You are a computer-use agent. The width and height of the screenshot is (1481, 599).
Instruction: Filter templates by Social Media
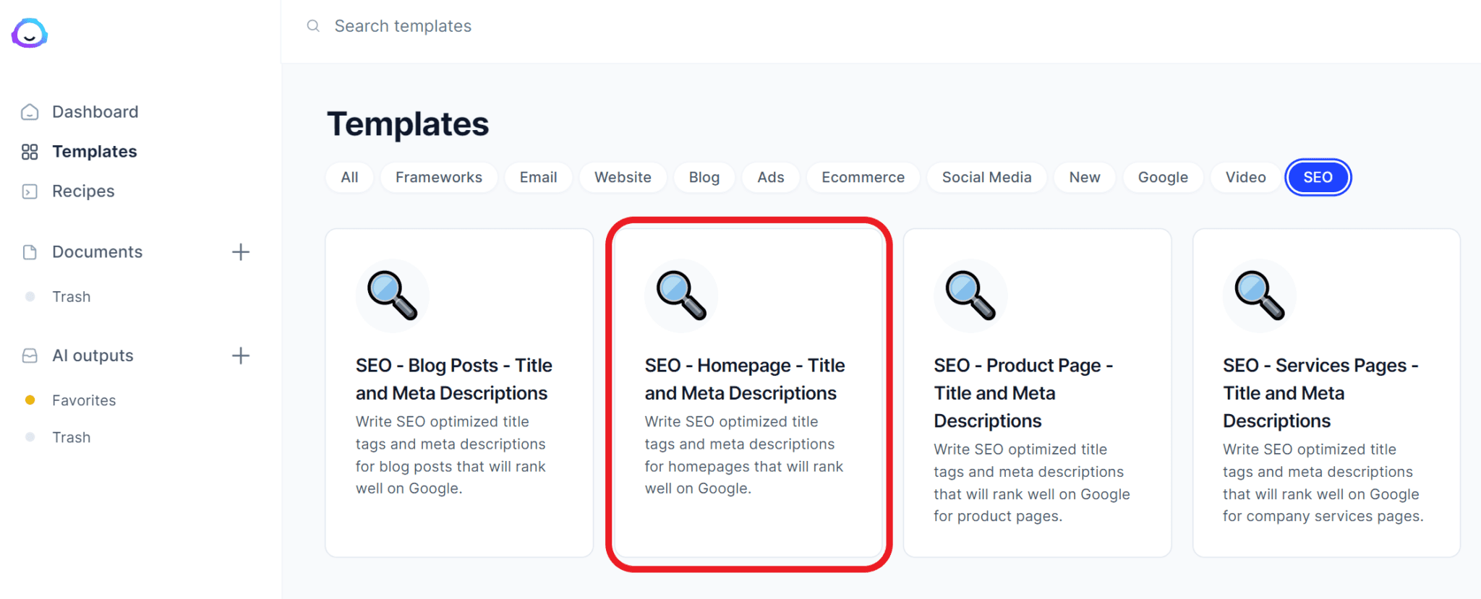986,178
